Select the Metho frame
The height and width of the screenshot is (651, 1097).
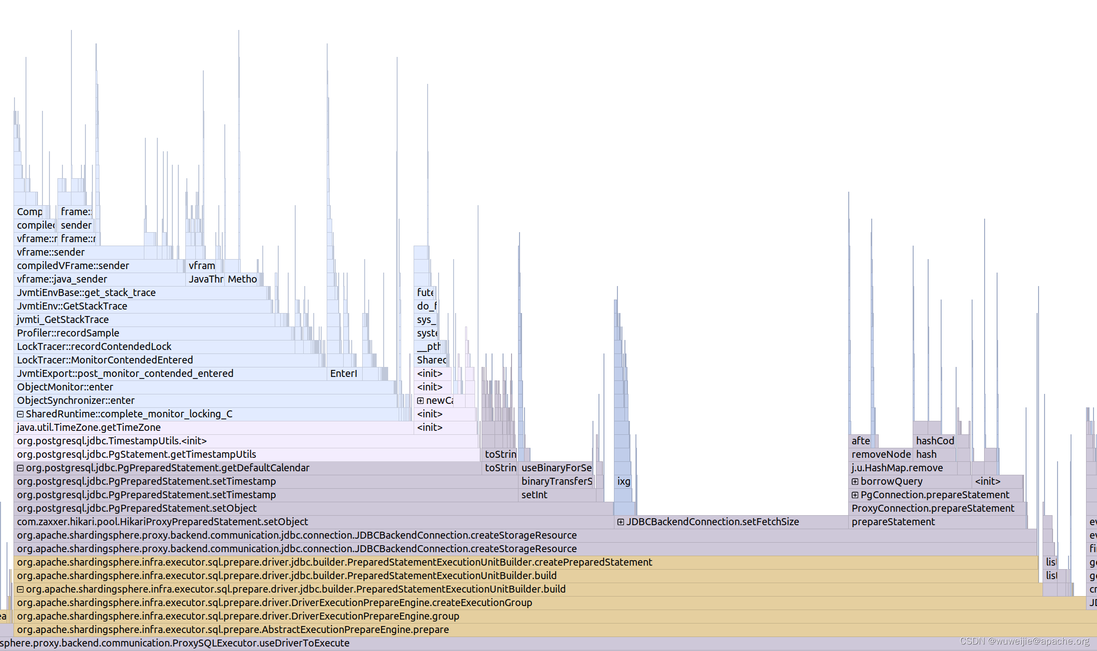point(242,279)
